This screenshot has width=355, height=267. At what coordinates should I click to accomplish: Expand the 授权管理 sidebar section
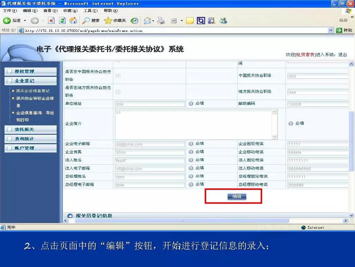pyautogui.click(x=31, y=71)
